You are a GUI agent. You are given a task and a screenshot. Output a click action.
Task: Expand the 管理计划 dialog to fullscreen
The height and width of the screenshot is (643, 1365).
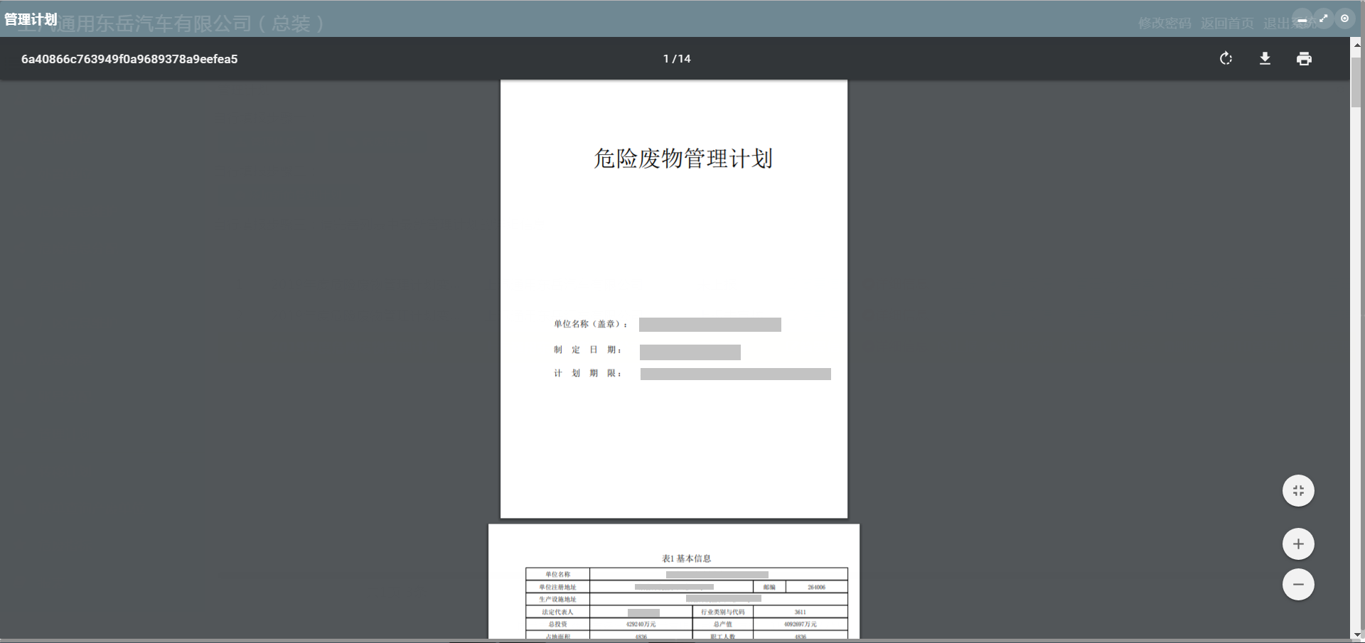click(1323, 19)
